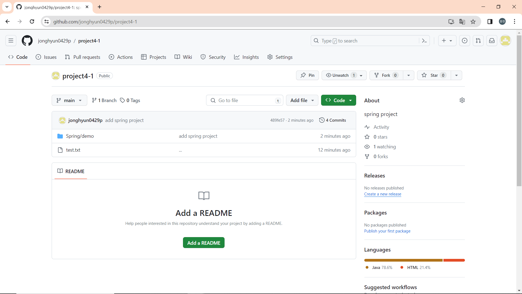The width and height of the screenshot is (522, 294).
Task: Open the pull requests header icon
Action: pyautogui.click(x=478, y=41)
